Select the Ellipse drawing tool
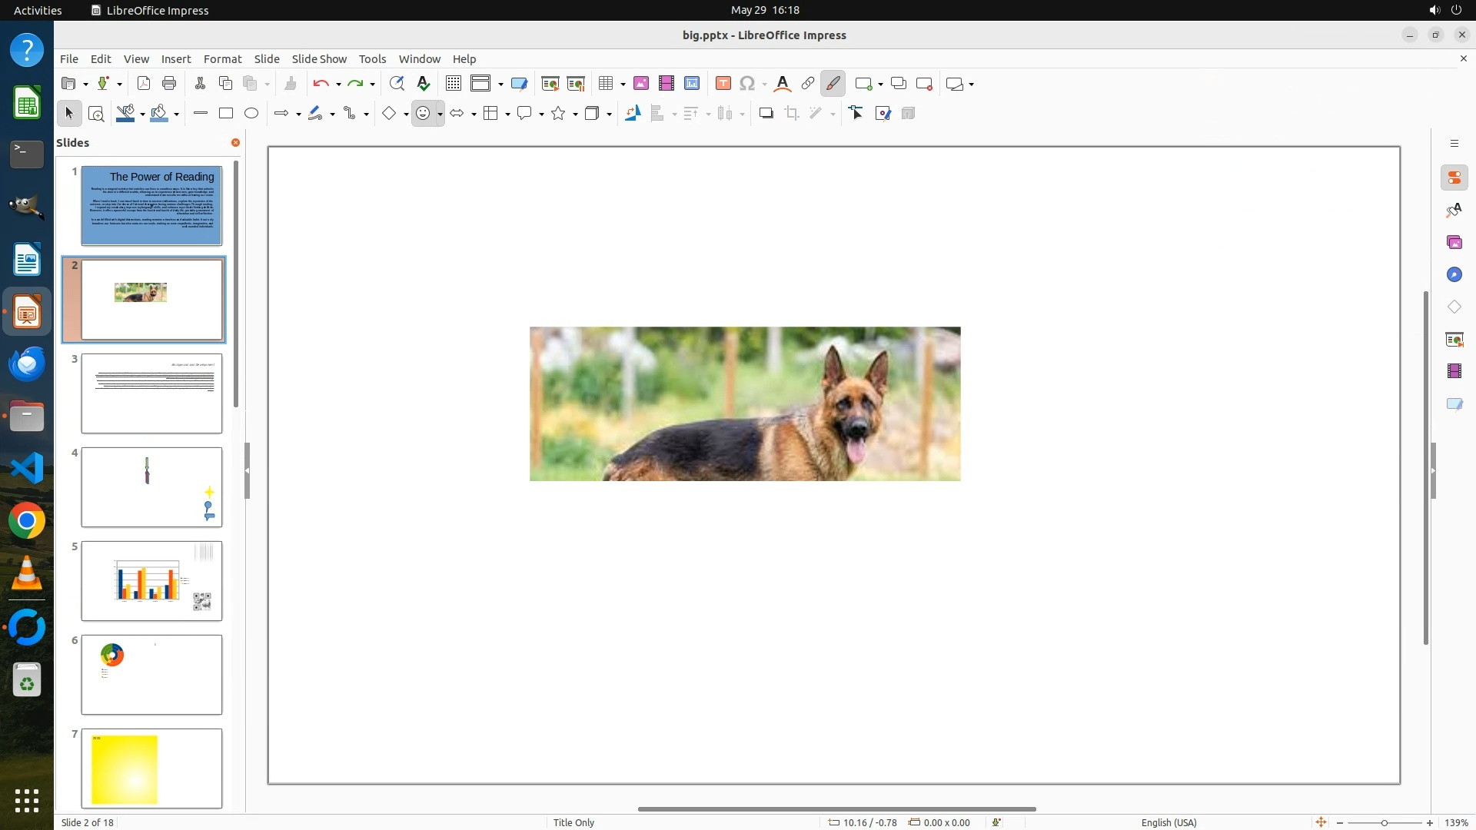 coord(251,114)
